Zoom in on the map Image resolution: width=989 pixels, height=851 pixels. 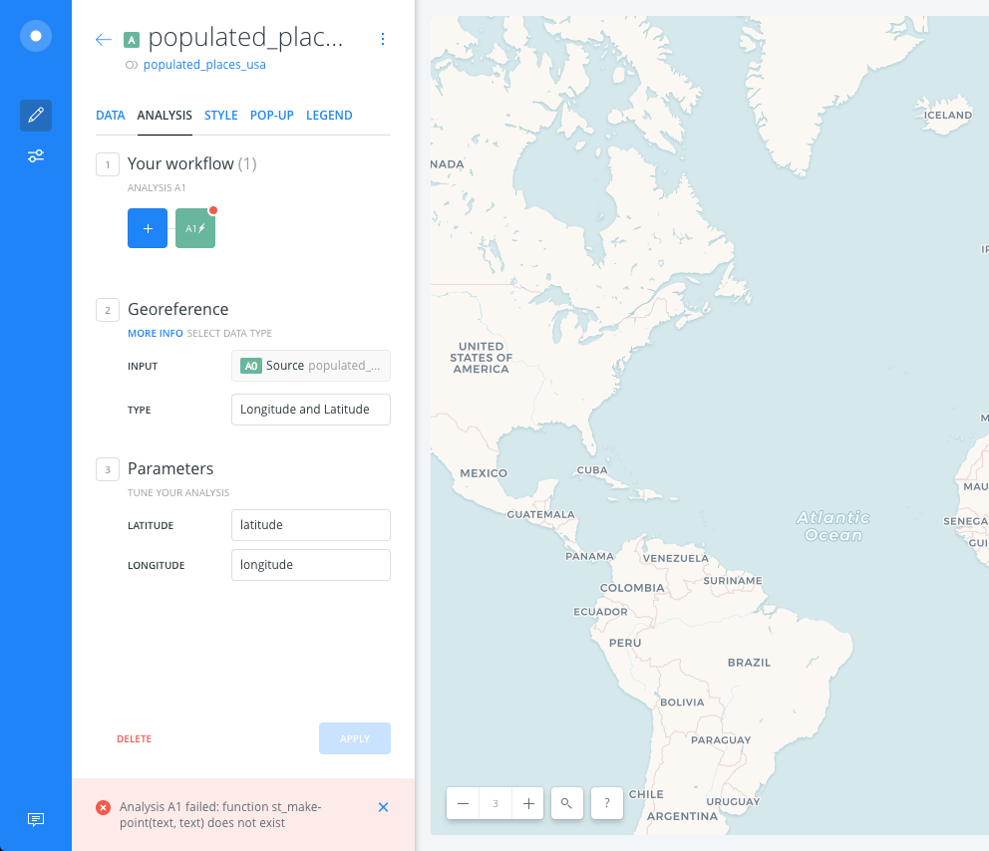[x=527, y=803]
